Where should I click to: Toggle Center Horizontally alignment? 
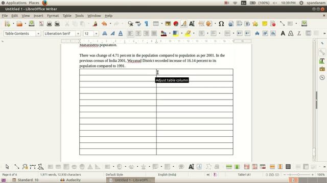tap(138, 34)
